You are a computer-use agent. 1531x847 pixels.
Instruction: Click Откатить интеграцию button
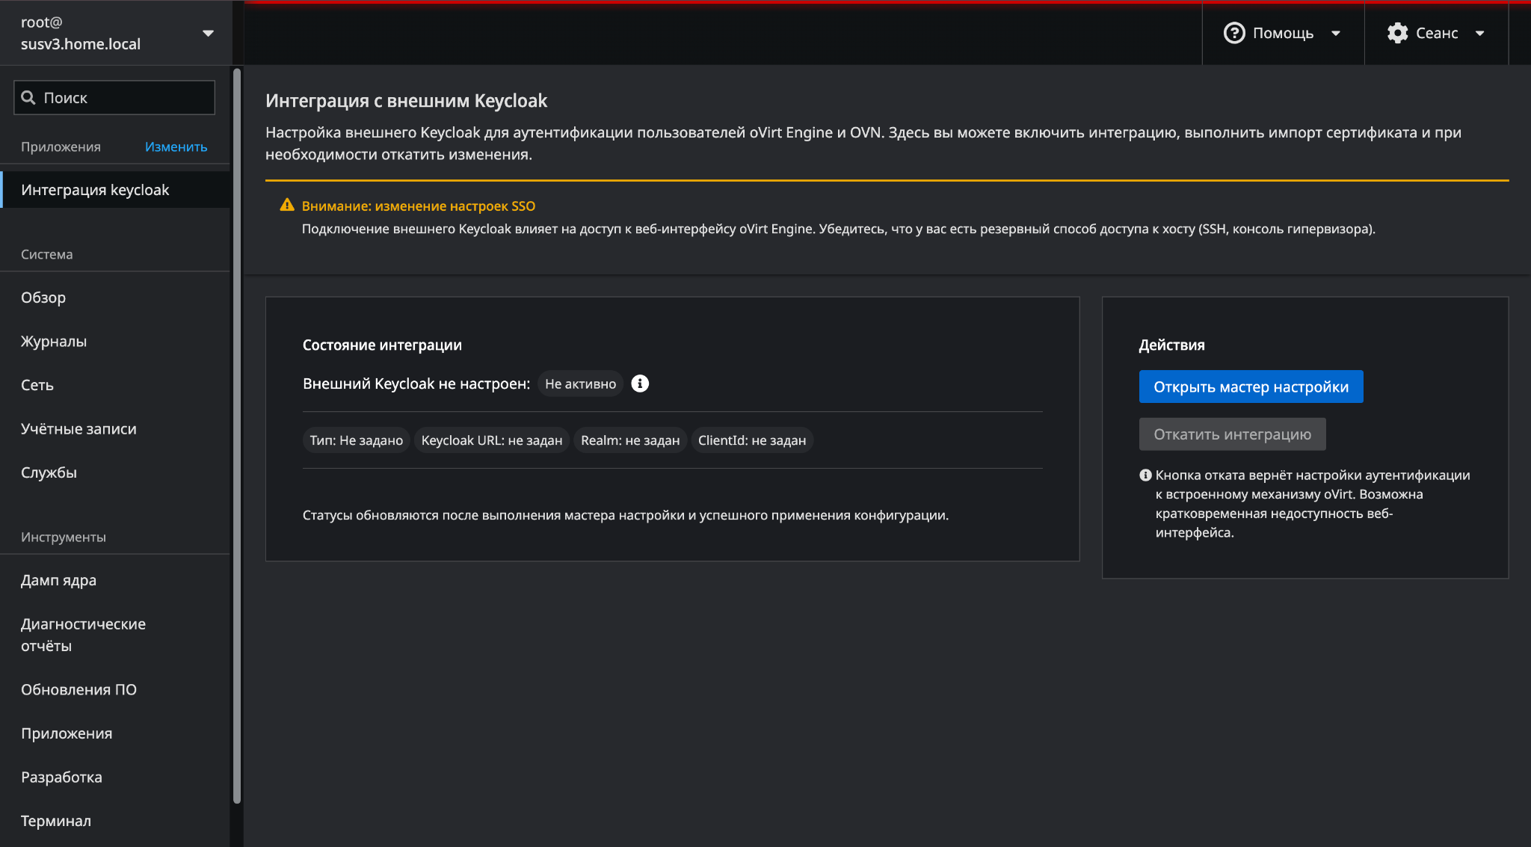click(x=1232, y=434)
